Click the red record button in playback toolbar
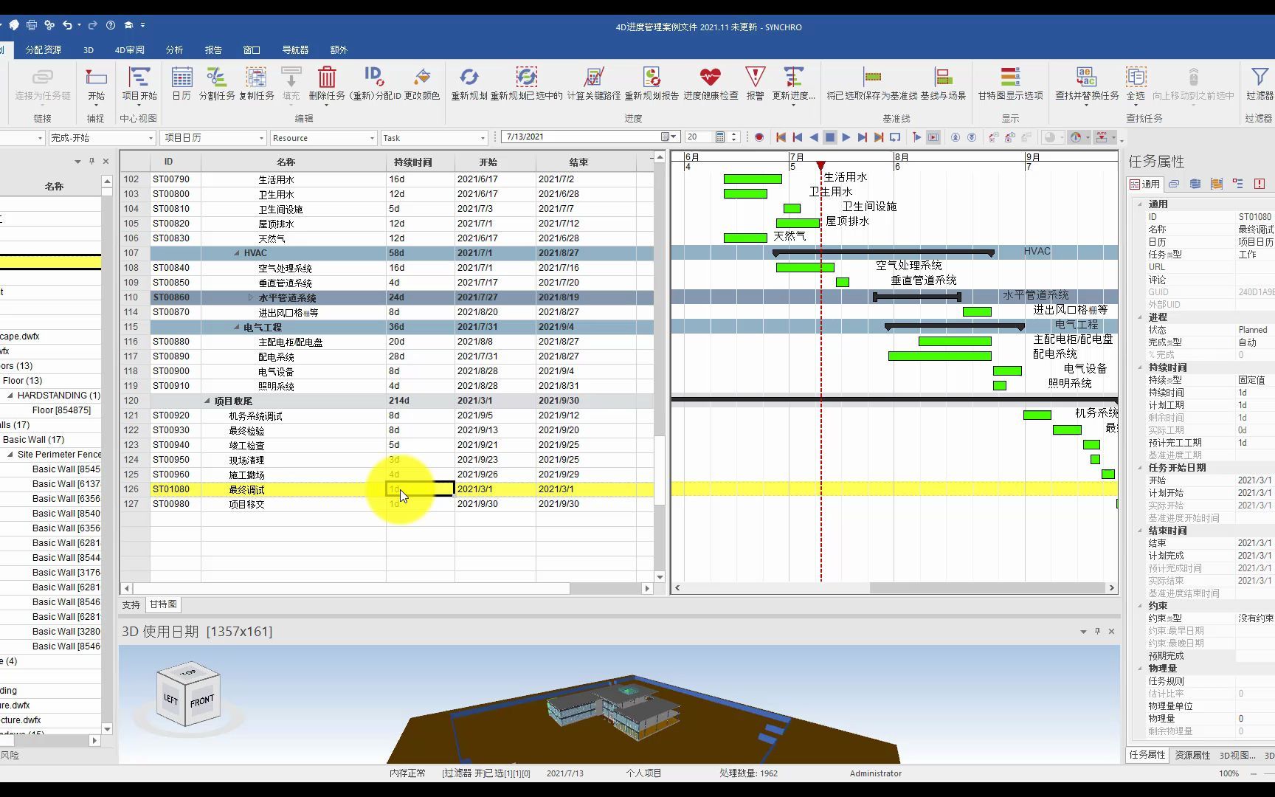 pyautogui.click(x=759, y=137)
